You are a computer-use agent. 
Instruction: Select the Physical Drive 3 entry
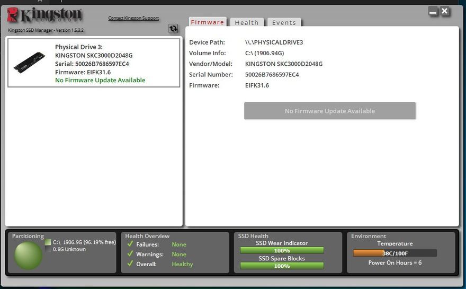(94, 63)
